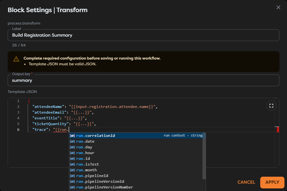Click the variable icon beside run.hour
The height and width of the screenshot is (191, 287).
coord(72,153)
